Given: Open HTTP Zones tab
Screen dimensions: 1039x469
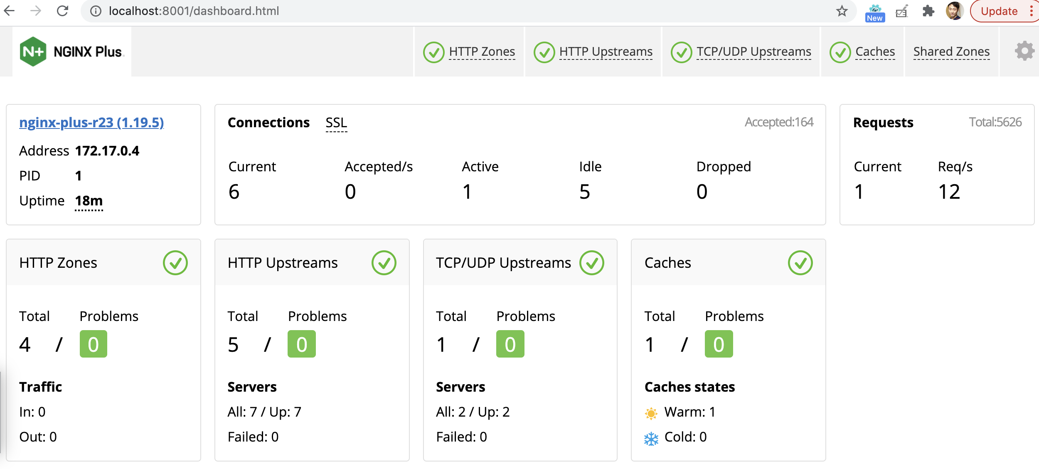Looking at the screenshot, I should pos(482,52).
